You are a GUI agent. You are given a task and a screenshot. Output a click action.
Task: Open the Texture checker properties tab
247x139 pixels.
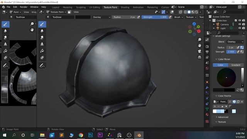207,121
